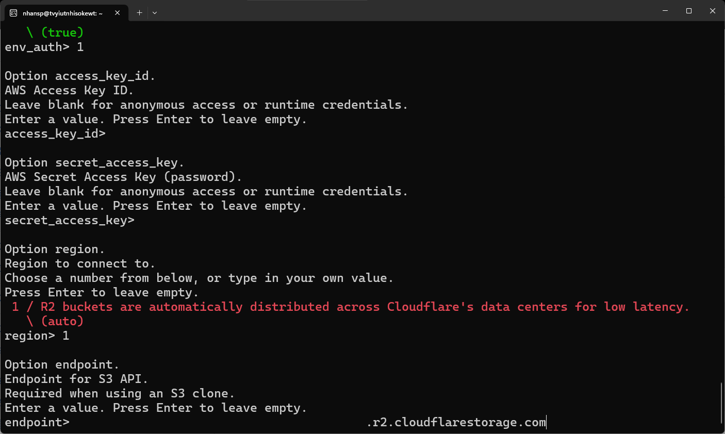Viewport: 725px width, 434px height.
Task: Click the terminal scrollbar thumb
Action: pyautogui.click(x=721, y=402)
